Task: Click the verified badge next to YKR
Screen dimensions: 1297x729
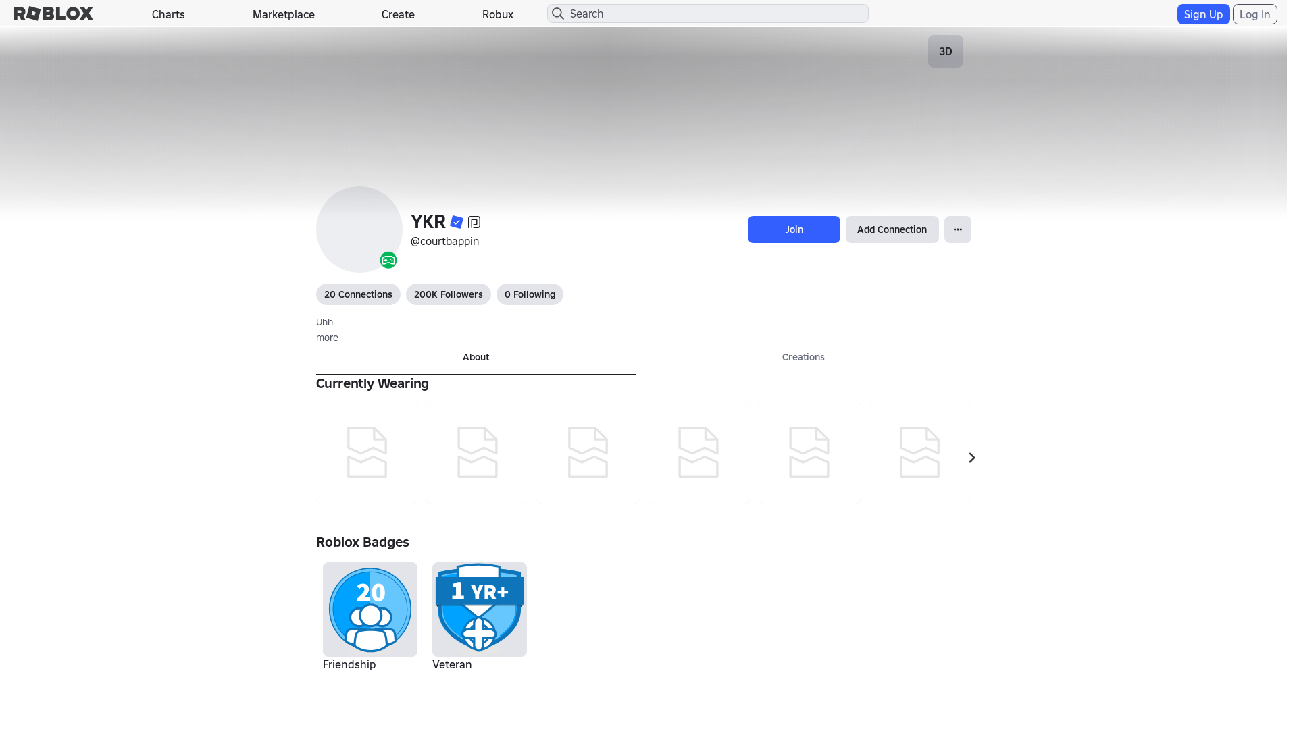Action: pyautogui.click(x=457, y=222)
